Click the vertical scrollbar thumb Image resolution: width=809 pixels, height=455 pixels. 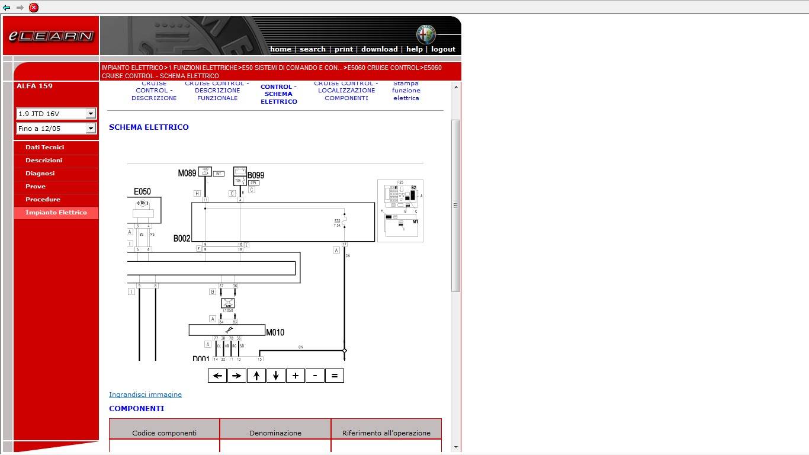pyautogui.click(x=455, y=205)
